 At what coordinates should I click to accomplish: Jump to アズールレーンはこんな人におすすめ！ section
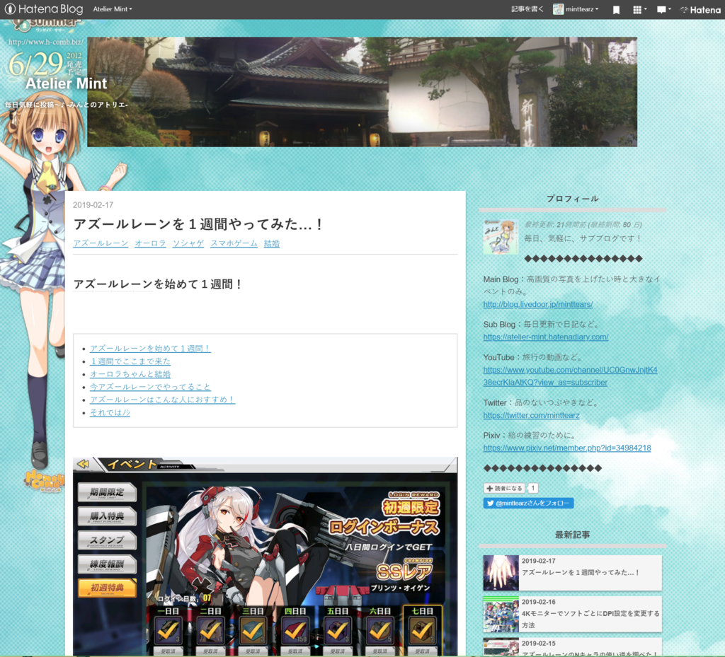(x=162, y=400)
